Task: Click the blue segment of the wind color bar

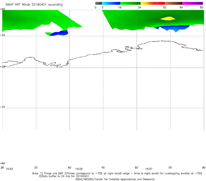Action: 111,3
